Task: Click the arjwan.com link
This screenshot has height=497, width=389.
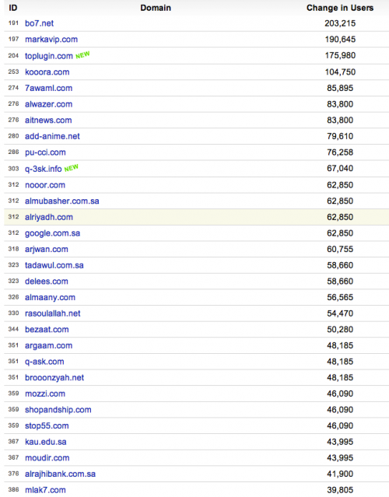Action: click(47, 250)
